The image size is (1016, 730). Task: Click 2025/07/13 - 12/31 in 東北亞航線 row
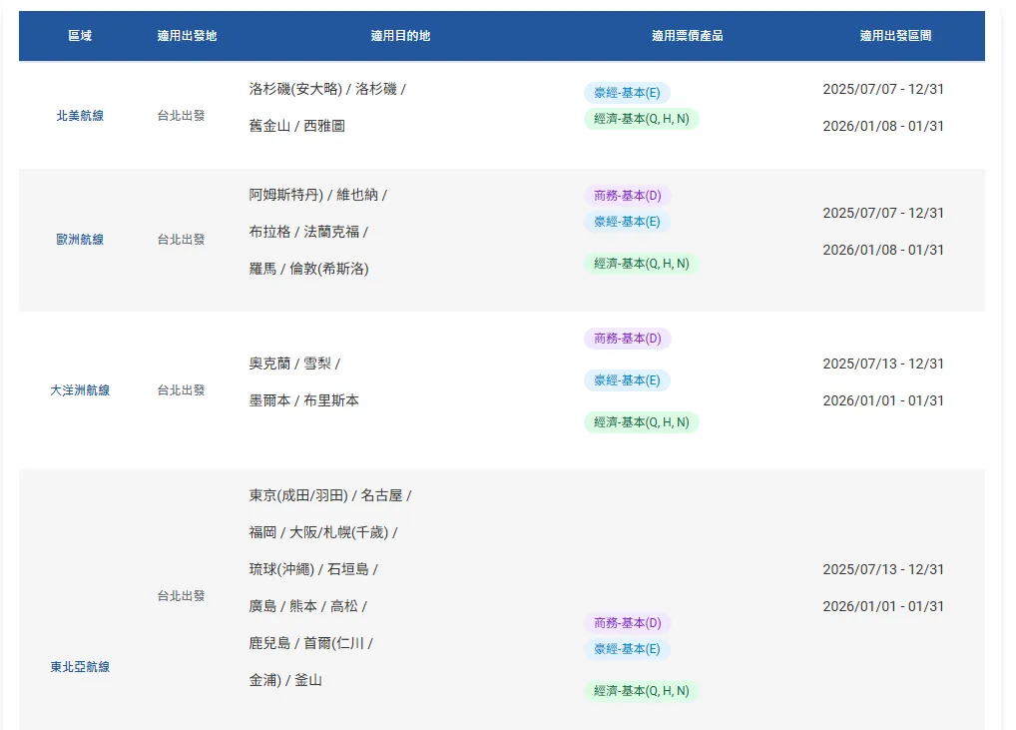tap(883, 569)
